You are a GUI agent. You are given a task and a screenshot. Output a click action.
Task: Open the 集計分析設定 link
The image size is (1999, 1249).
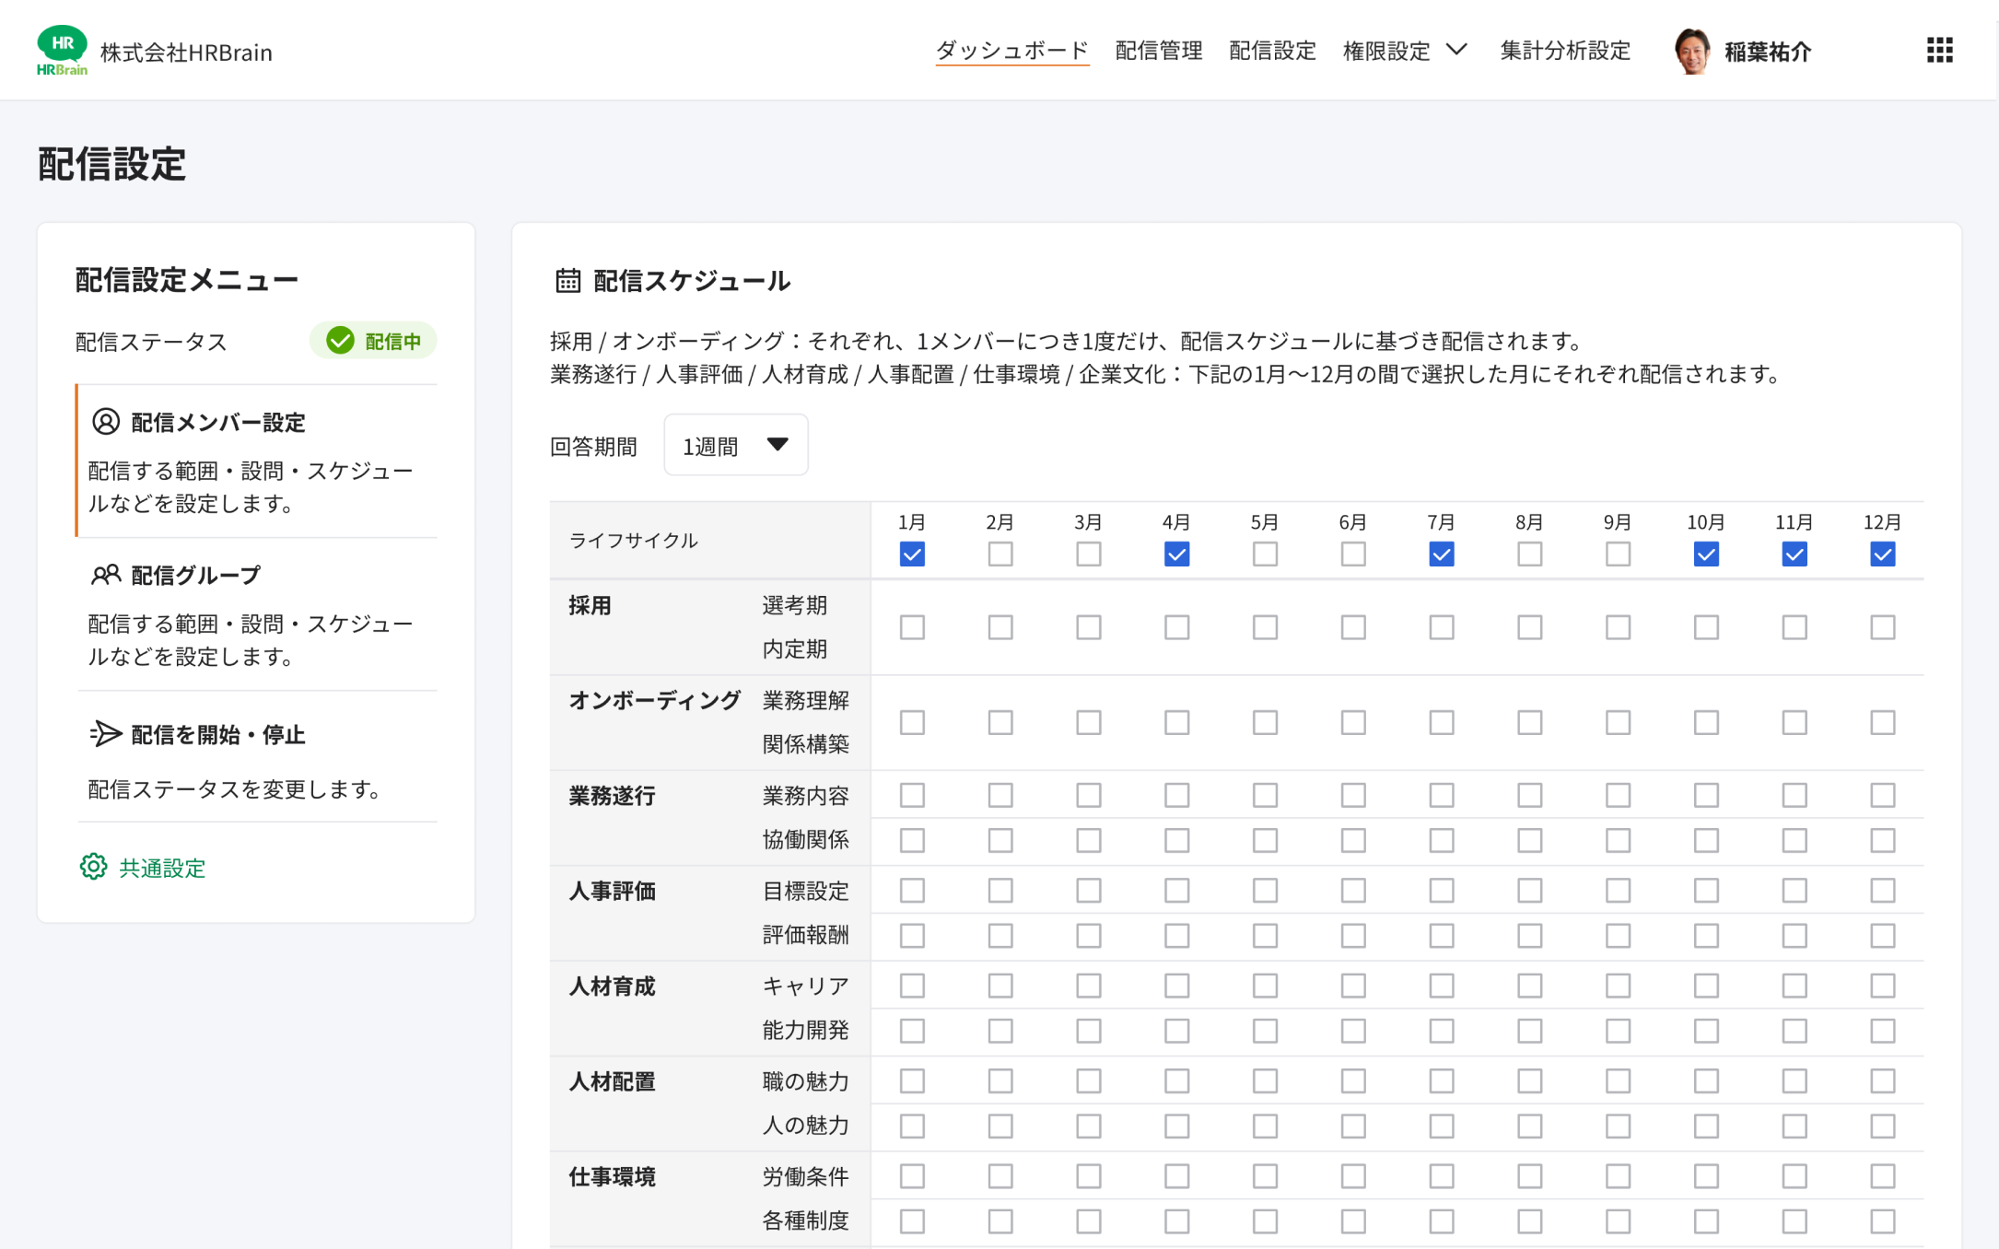coord(1564,51)
